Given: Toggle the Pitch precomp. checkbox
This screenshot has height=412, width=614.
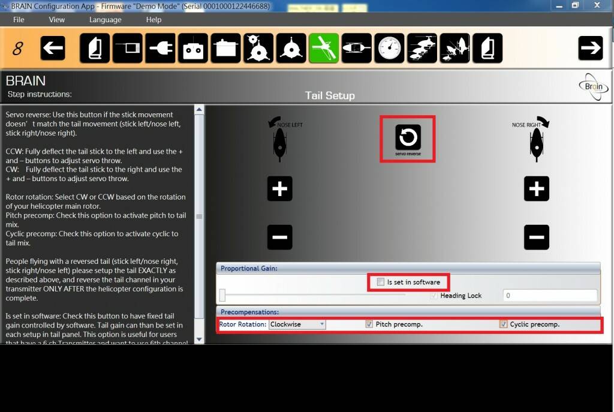Looking at the screenshot, I should pyautogui.click(x=369, y=324).
